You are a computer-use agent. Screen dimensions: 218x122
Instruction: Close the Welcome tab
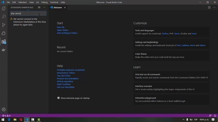click(65, 7)
